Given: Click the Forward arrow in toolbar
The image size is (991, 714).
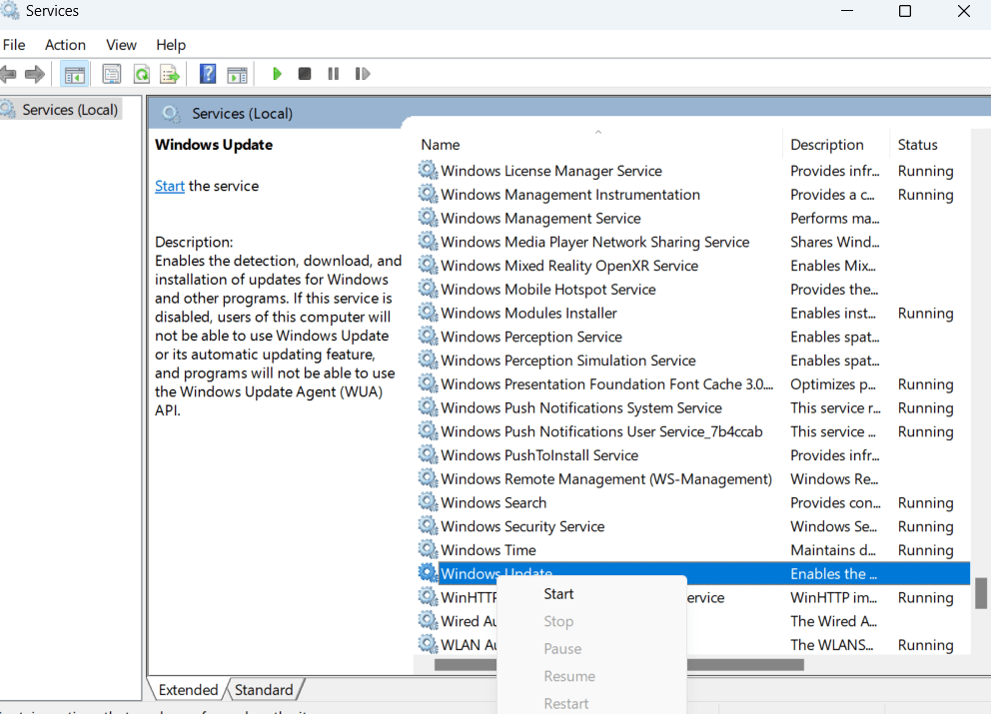Looking at the screenshot, I should [35, 74].
